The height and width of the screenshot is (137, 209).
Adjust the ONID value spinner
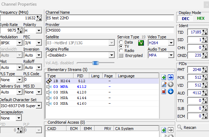(204, 56)
